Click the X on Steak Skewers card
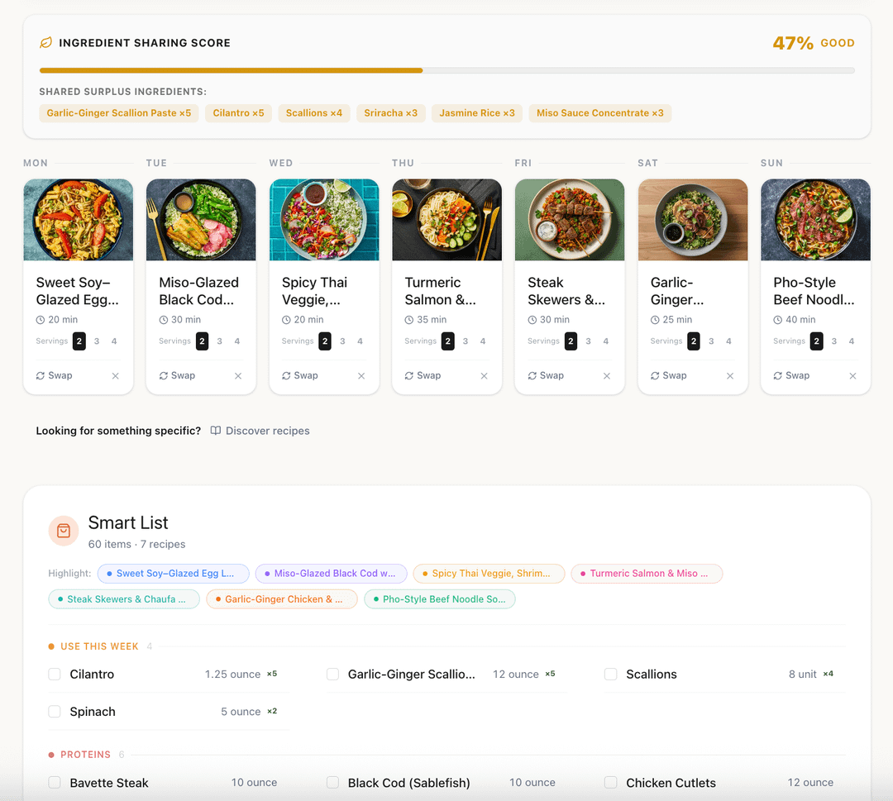 [x=607, y=376]
